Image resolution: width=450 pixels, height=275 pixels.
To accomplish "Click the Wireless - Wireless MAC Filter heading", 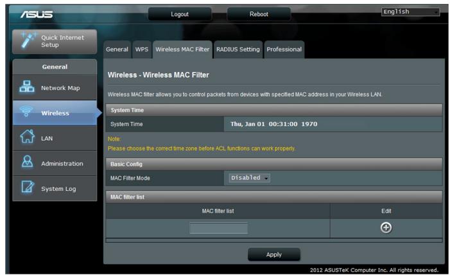I will click(158, 75).
